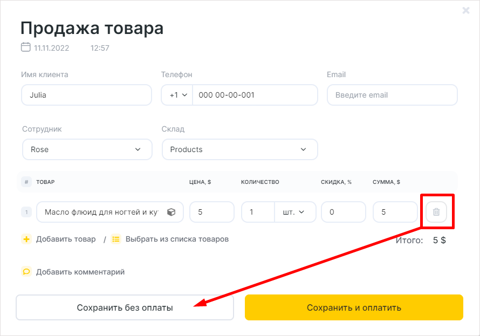Close the Продажа товара dialog
This screenshot has height=336, width=480.
pyautogui.click(x=466, y=10)
